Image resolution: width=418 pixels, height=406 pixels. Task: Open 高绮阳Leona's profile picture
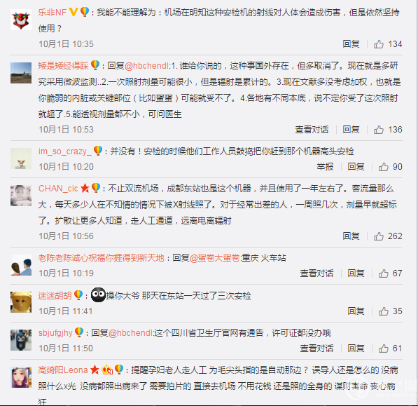[x=21, y=377]
